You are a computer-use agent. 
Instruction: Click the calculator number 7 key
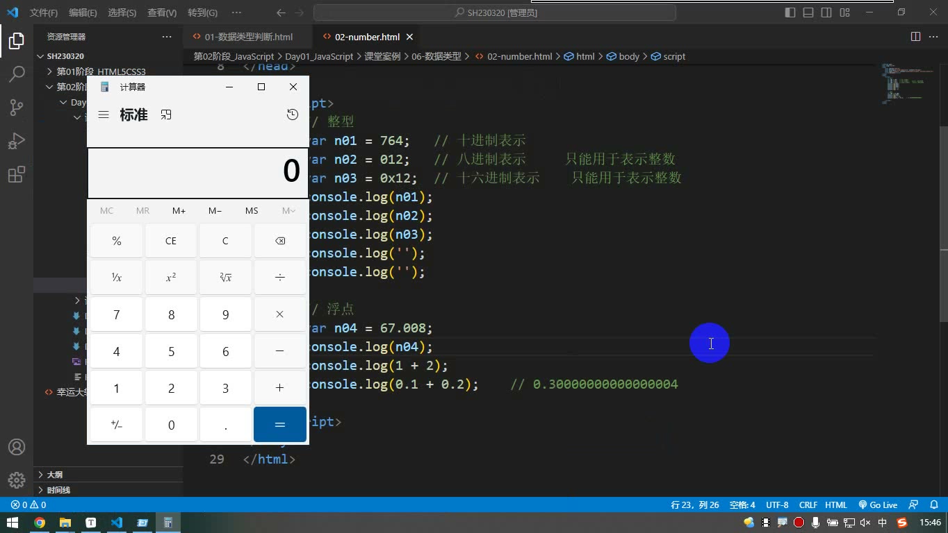pos(116,314)
